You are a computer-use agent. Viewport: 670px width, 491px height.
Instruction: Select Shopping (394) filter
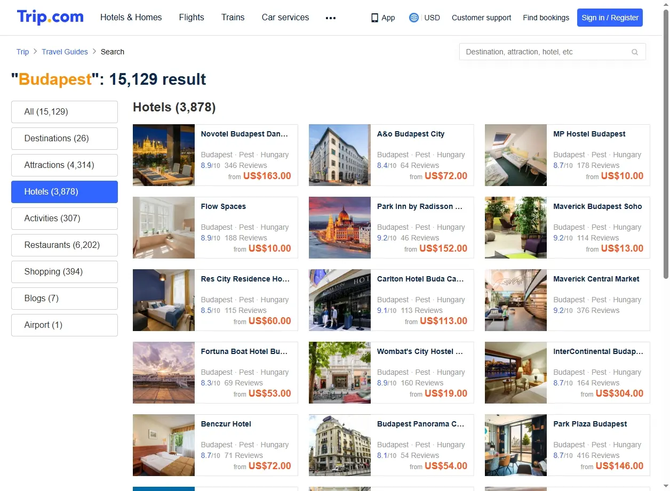(65, 272)
